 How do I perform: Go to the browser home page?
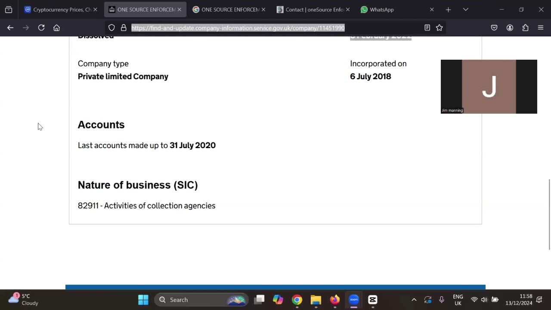click(56, 28)
